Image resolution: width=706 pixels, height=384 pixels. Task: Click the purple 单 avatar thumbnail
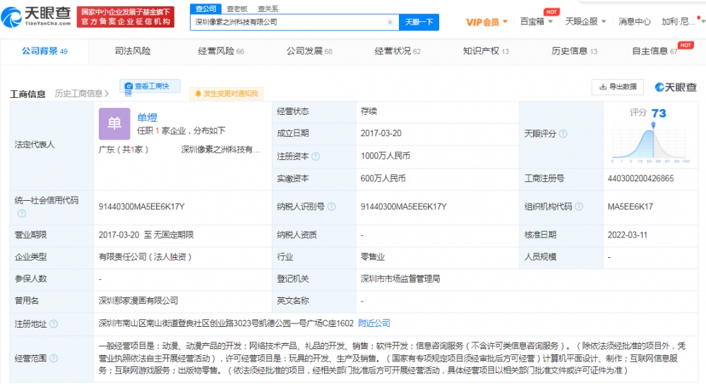point(114,123)
